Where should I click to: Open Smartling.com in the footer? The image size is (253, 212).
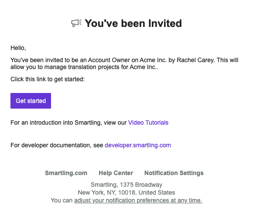[66, 173]
